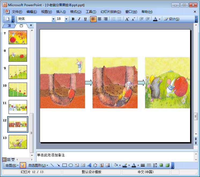Toggle bulleted list formatting
Screen dimensions: 200x177
tap(120, 19)
